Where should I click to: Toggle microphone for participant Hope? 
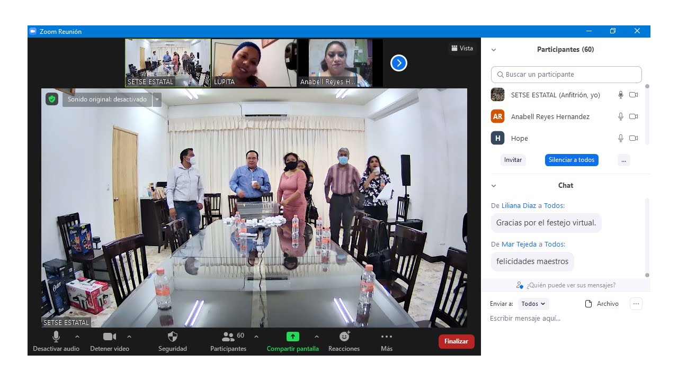click(x=621, y=138)
